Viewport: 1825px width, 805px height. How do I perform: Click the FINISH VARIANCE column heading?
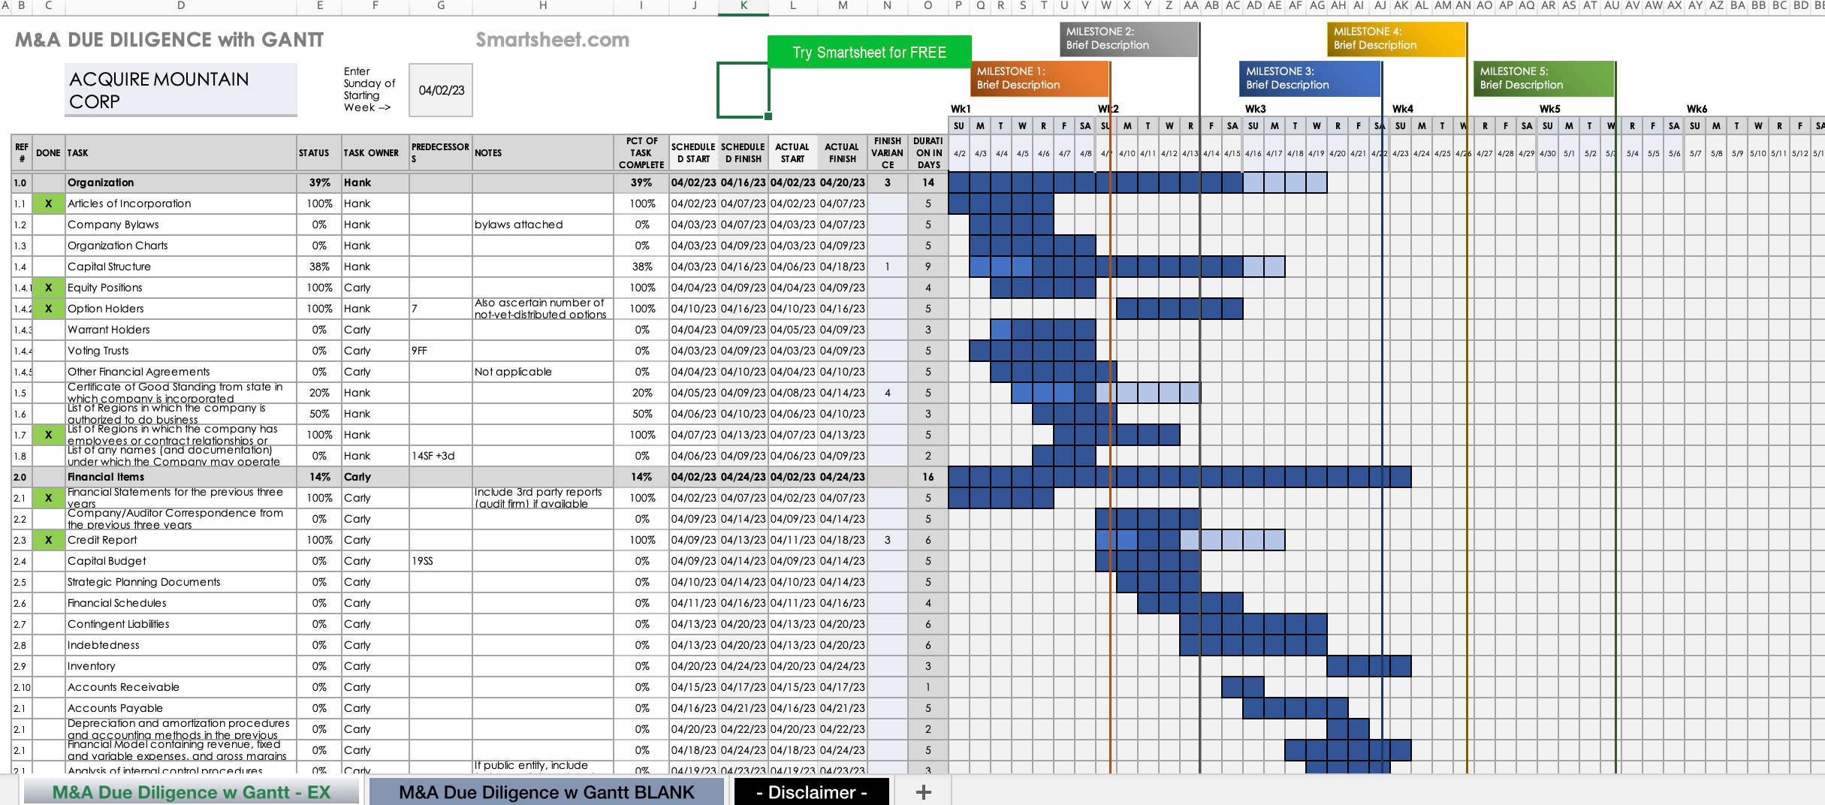coord(887,153)
